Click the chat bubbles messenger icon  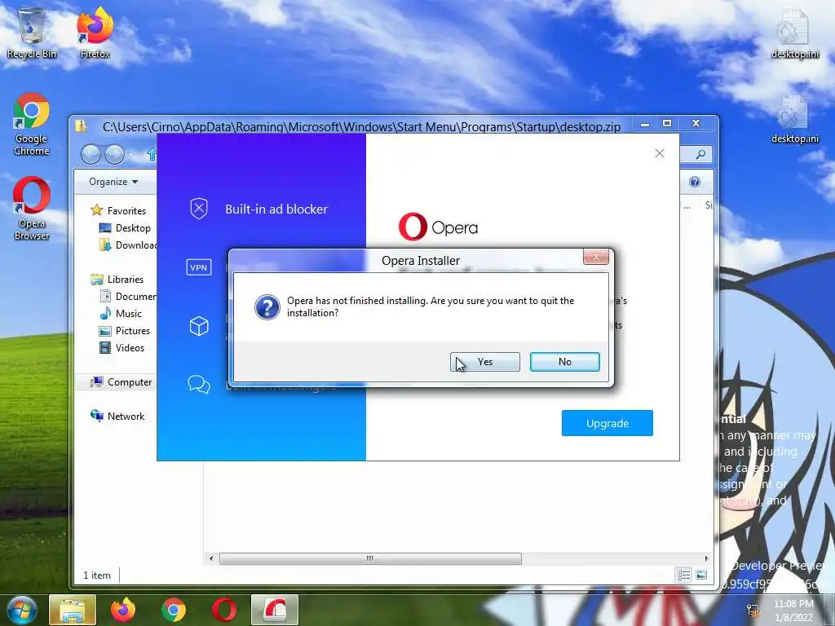199,385
